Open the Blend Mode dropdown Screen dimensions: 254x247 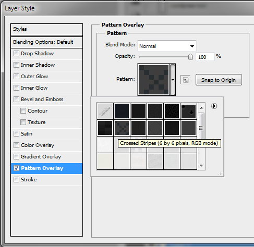point(167,46)
